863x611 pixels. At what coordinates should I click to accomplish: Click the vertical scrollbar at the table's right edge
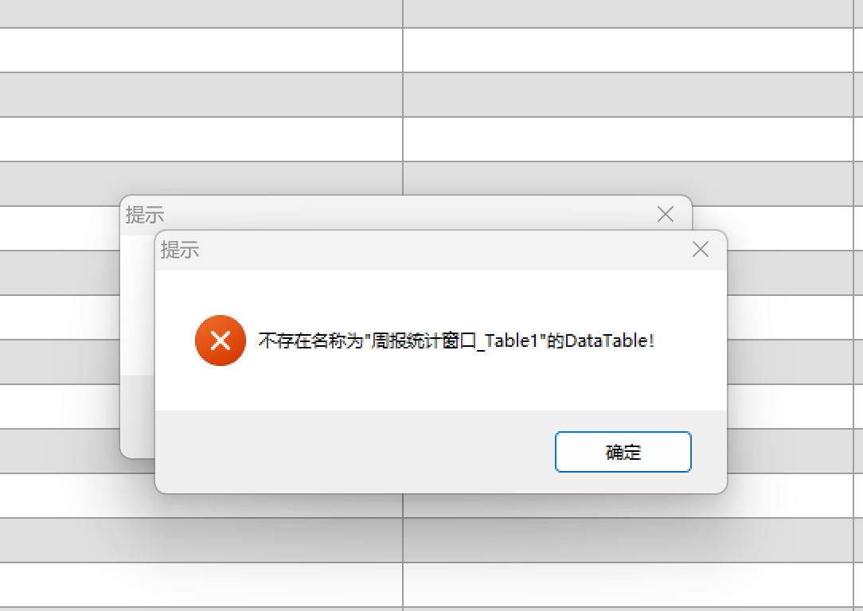(x=858, y=305)
